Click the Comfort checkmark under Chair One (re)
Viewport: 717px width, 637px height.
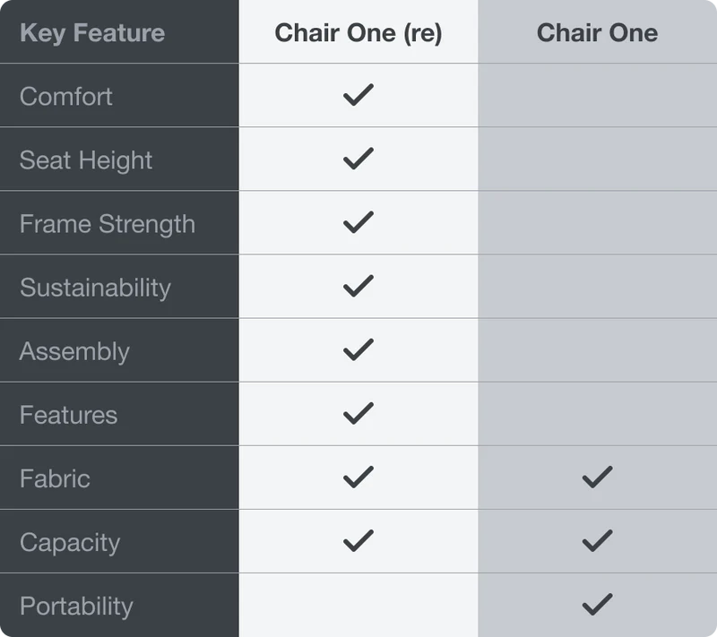358,95
